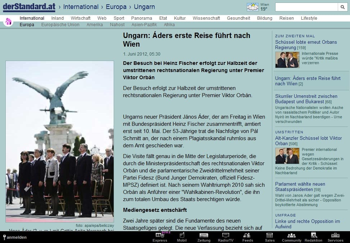The height and width of the screenshot is (243, 350).
Task: Open the Europa submenu item
Action: tap(27, 25)
